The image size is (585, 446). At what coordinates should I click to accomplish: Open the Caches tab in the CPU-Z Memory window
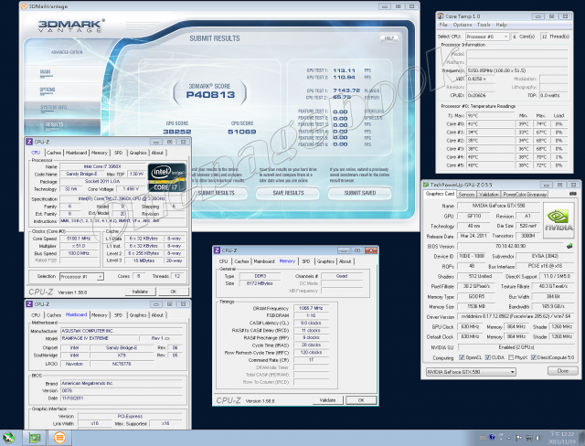pyautogui.click(x=241, y=261)
